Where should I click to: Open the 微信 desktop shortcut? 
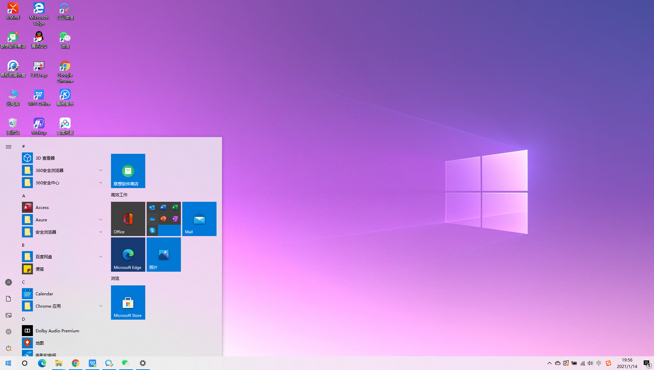(65, 40)
